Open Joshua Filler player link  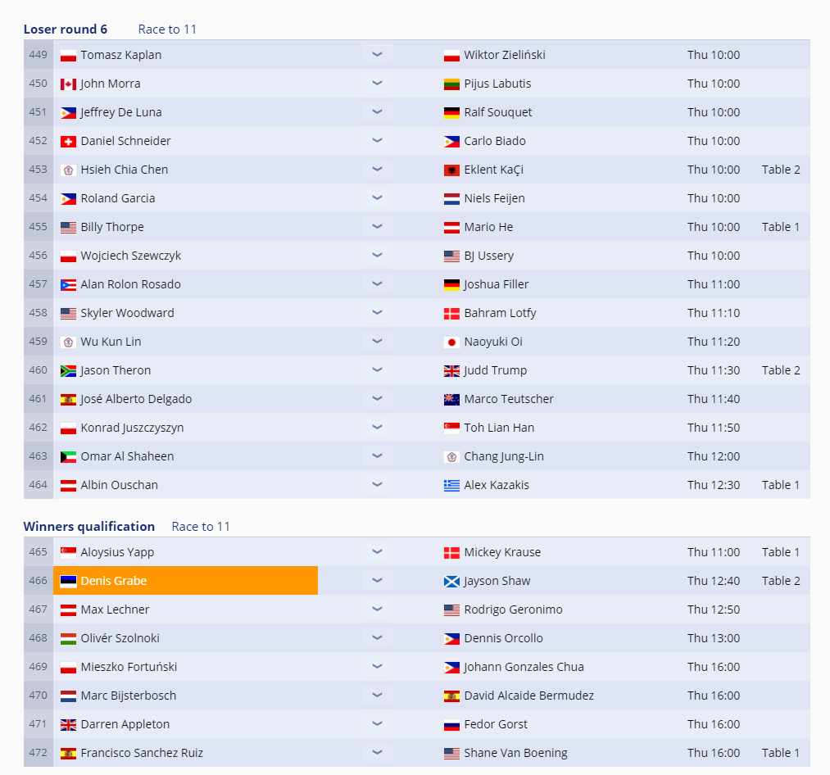tap(496, 284)
